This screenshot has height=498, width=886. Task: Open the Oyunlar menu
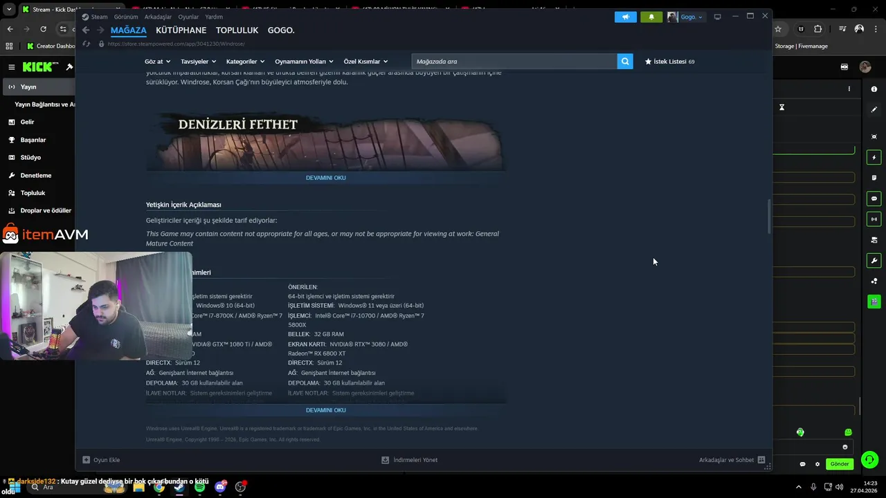[188, 17]
